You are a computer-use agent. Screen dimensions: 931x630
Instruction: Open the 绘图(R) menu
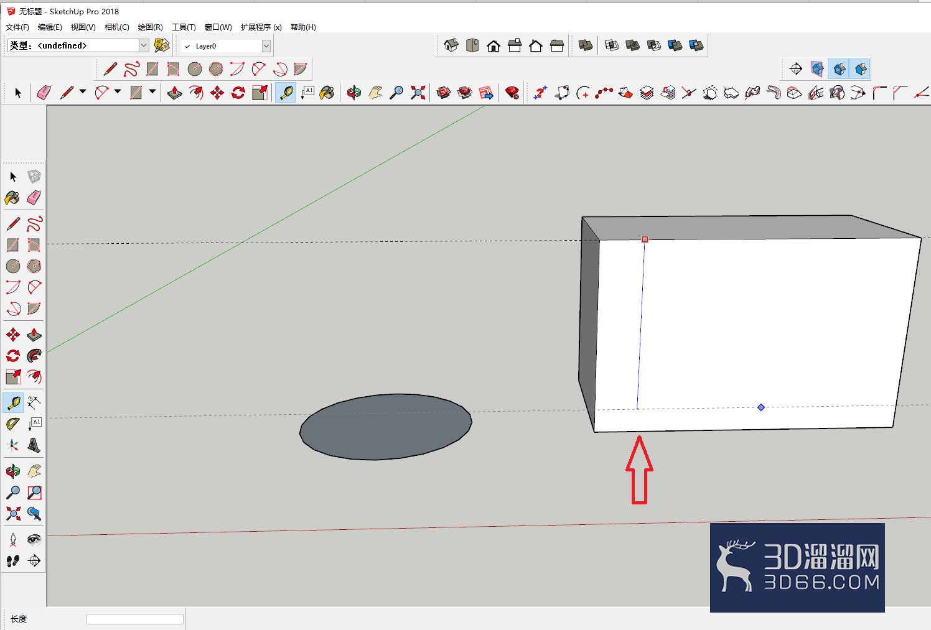point(150,27)
